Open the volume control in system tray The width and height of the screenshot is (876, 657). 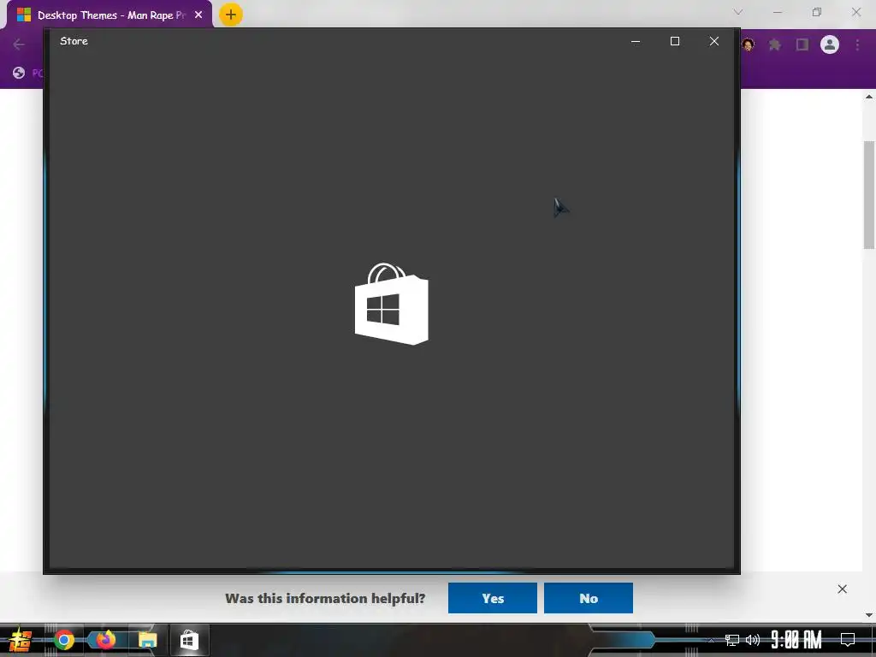pyautogui.click(x=753, y=640)
